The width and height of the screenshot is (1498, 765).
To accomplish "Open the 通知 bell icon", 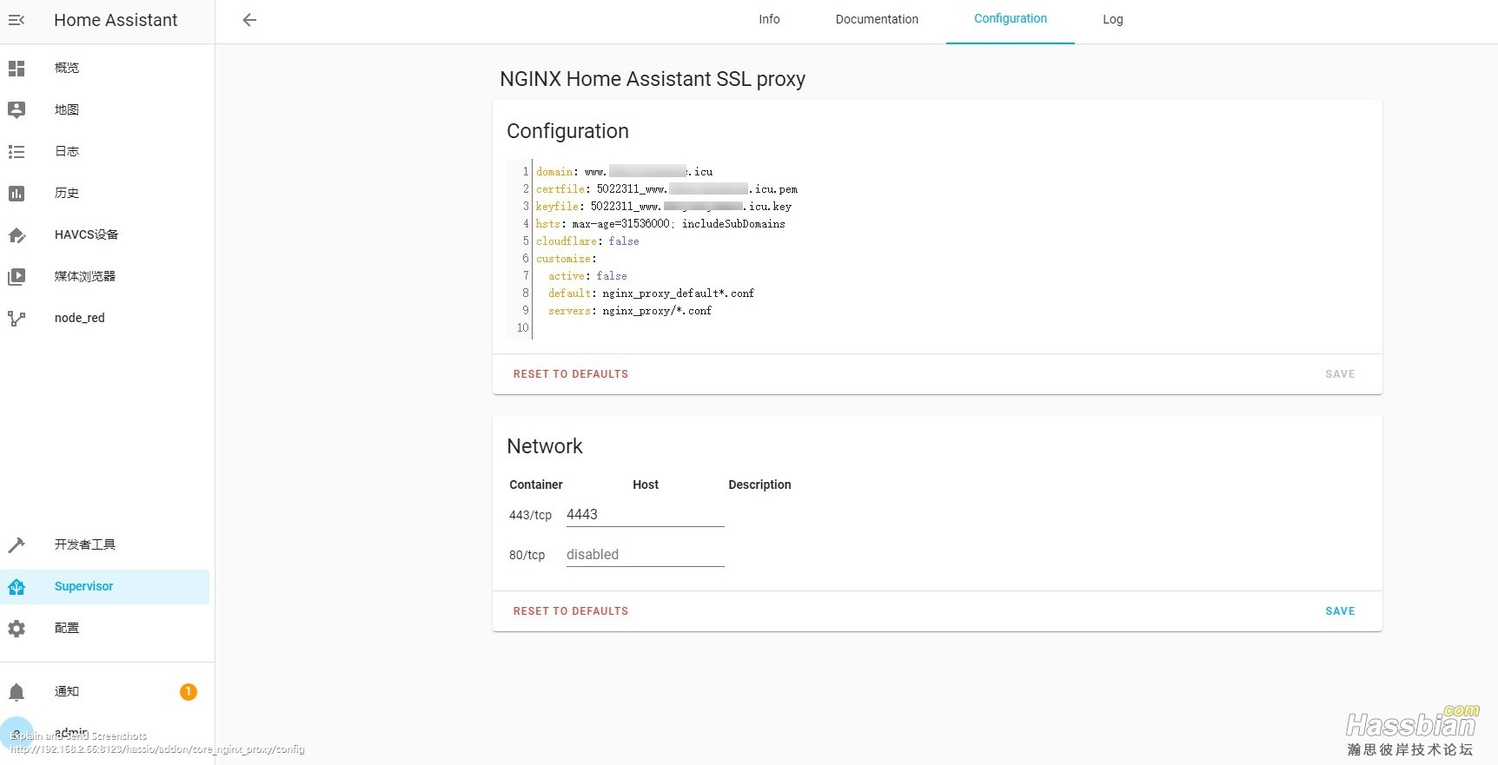I will (x=17, y=692).
